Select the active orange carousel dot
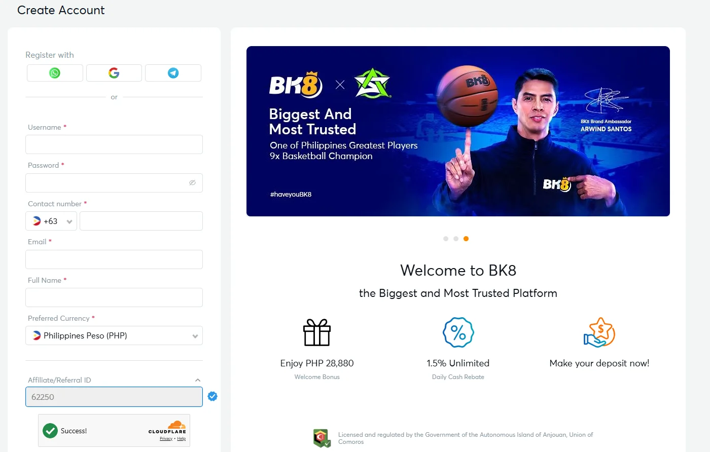The height and width of the screenshot is (452, 710). tap(466, 239)
